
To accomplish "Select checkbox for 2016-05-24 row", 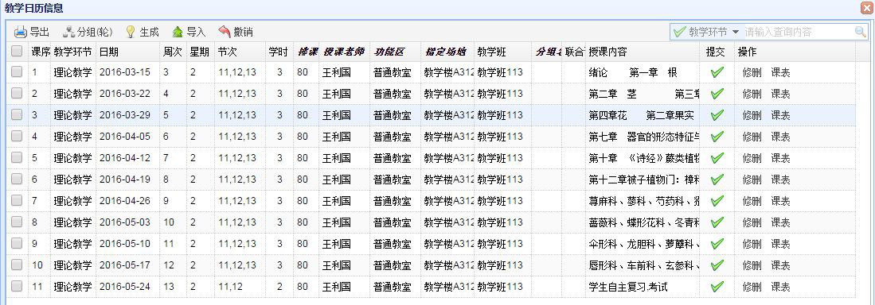I will [18, 286].
